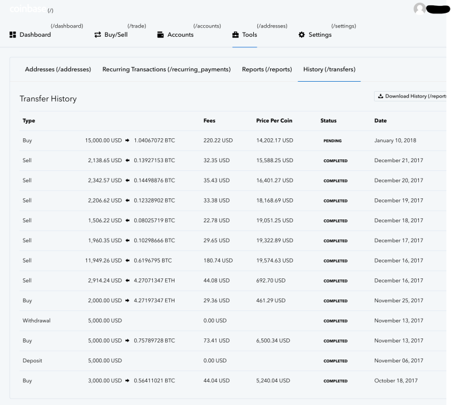
Task: Click the Coinbase logo in header
Action: (x=27, y=10)
